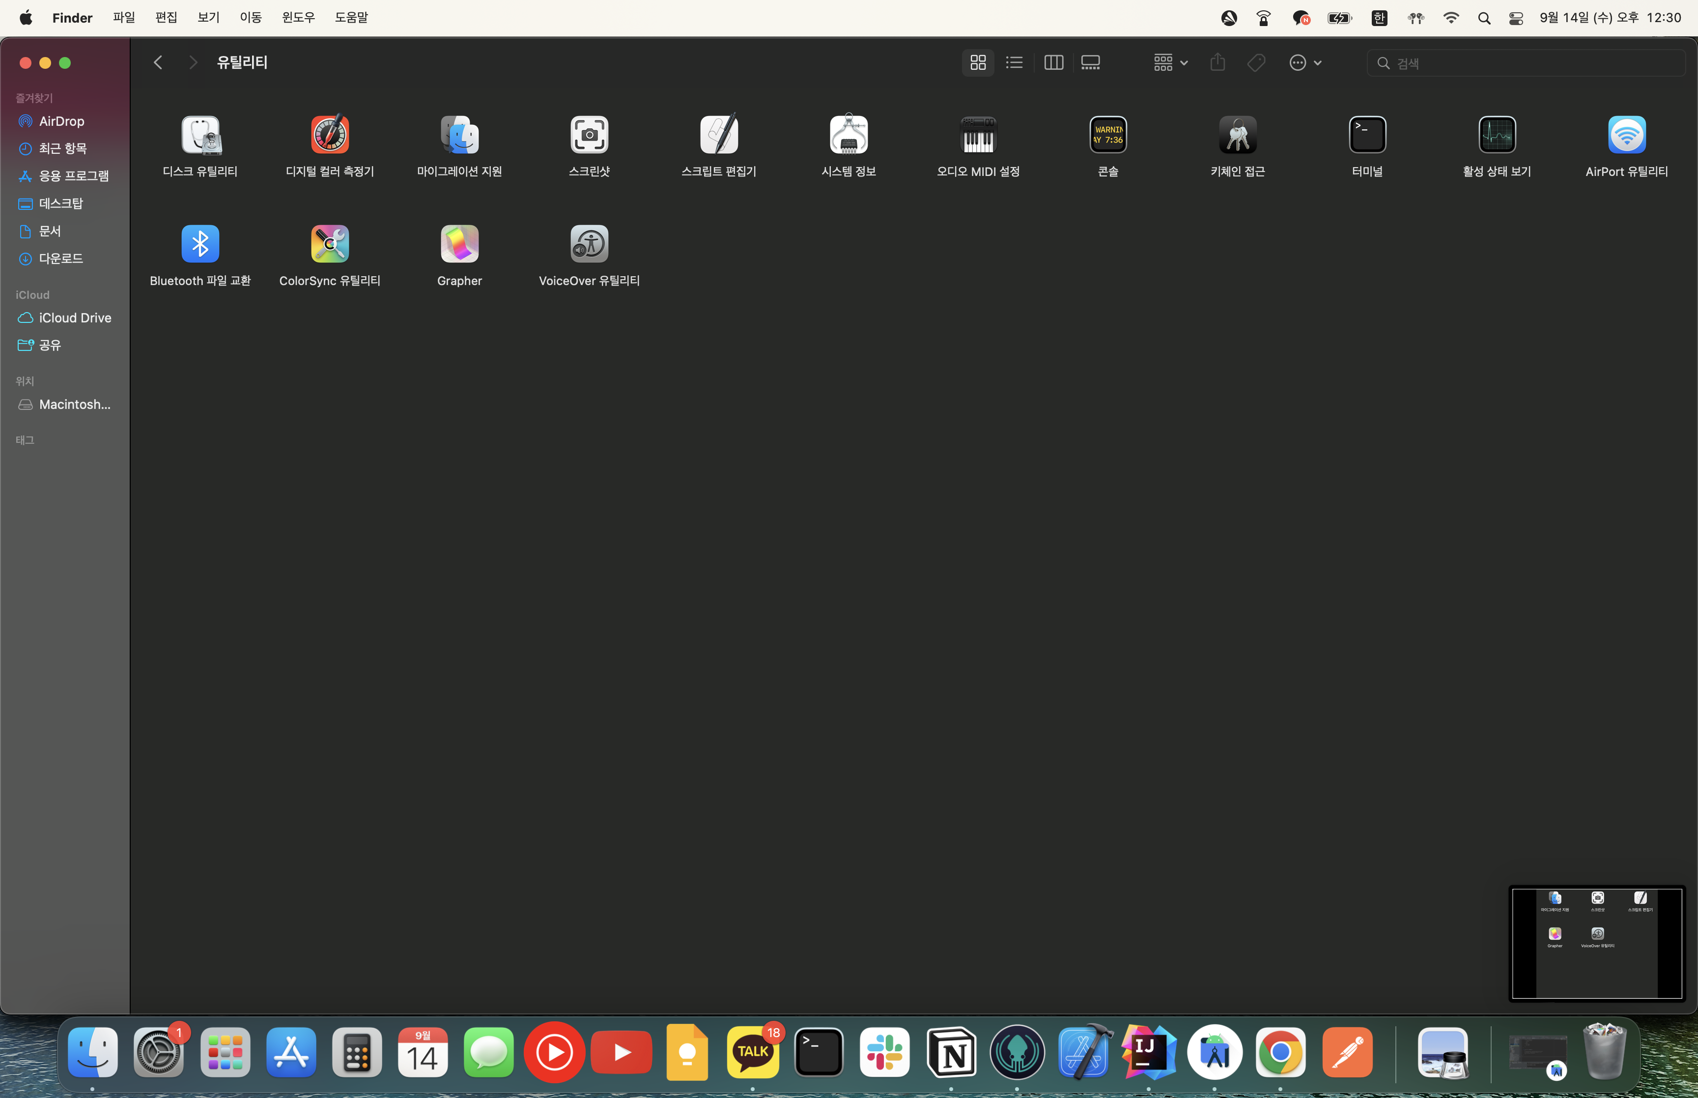The width and height of the screenshot is (1698, 1098).
Task: Open macOS Control Center in menu bar
Action: tap(1516, 18)
